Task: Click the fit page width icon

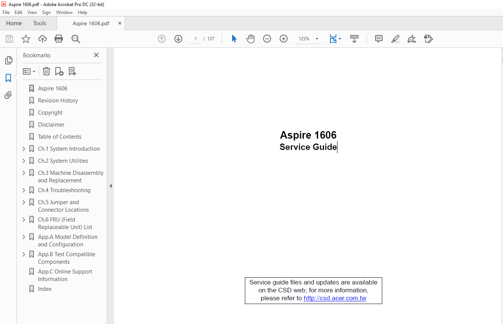Action: (x=333, y=39)
